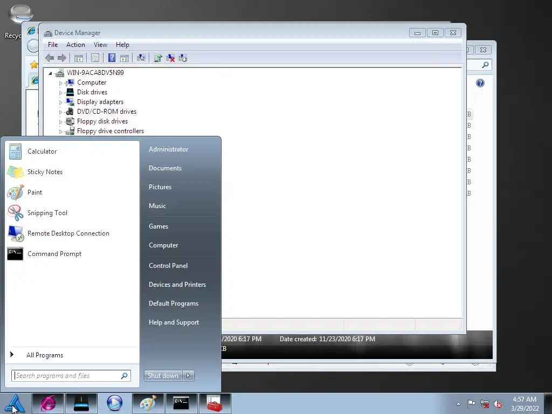Open the Help menu in Device Manager
552x414 pixels.
tap(122, 45)
